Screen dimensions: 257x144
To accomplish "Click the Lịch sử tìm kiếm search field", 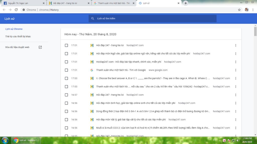I will pos(153,18).
